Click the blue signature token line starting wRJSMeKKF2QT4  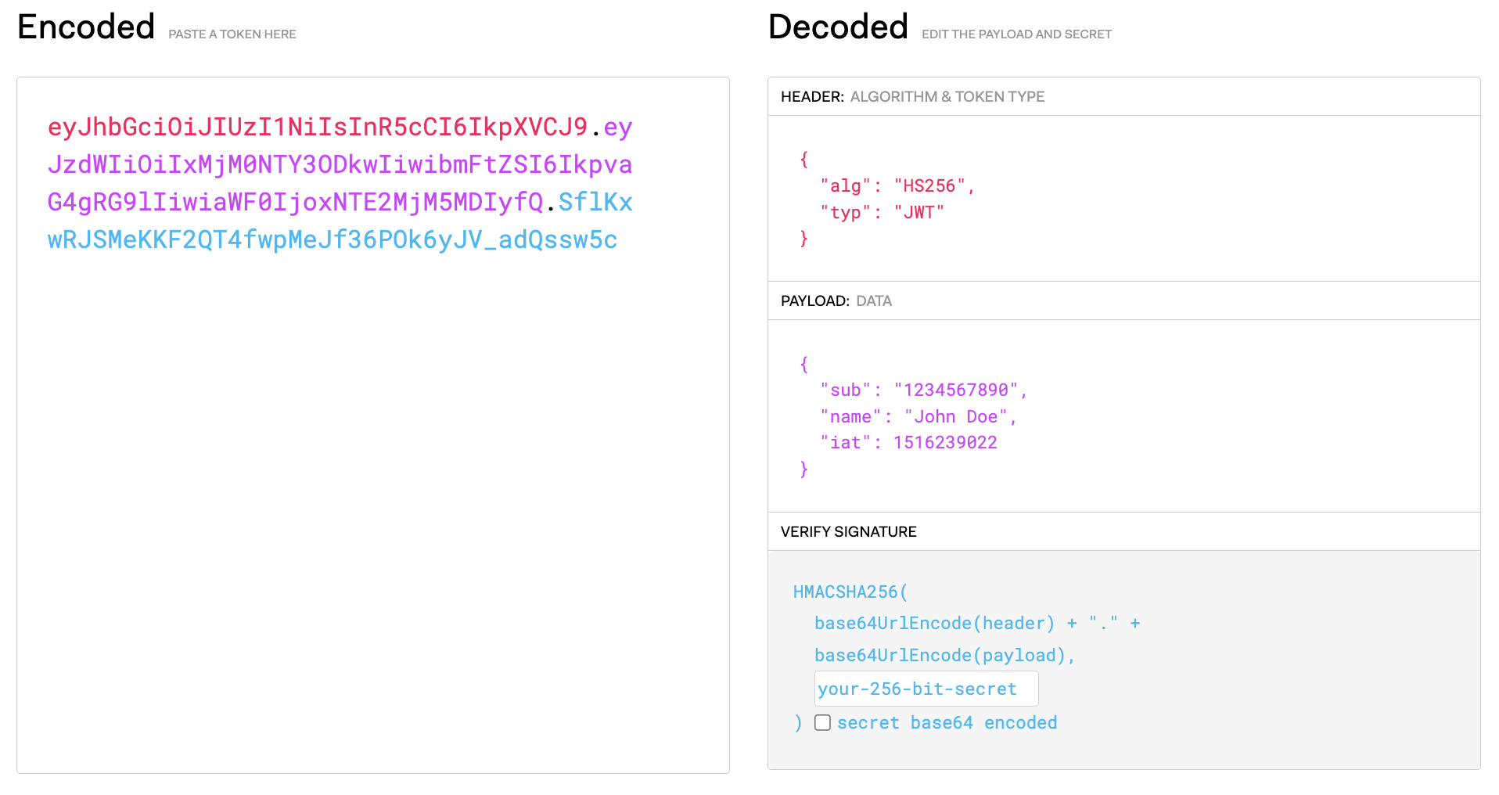pos(333,239)
